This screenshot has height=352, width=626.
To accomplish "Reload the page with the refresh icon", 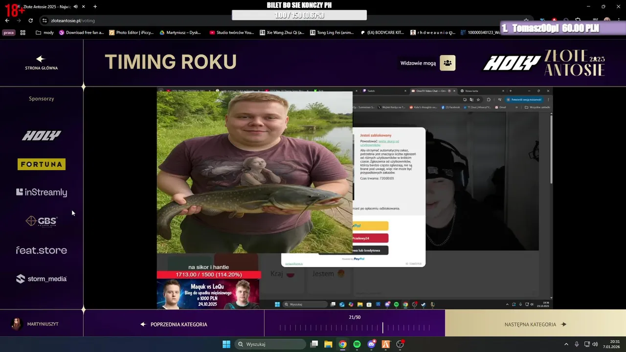I will [x=30, y=21].
